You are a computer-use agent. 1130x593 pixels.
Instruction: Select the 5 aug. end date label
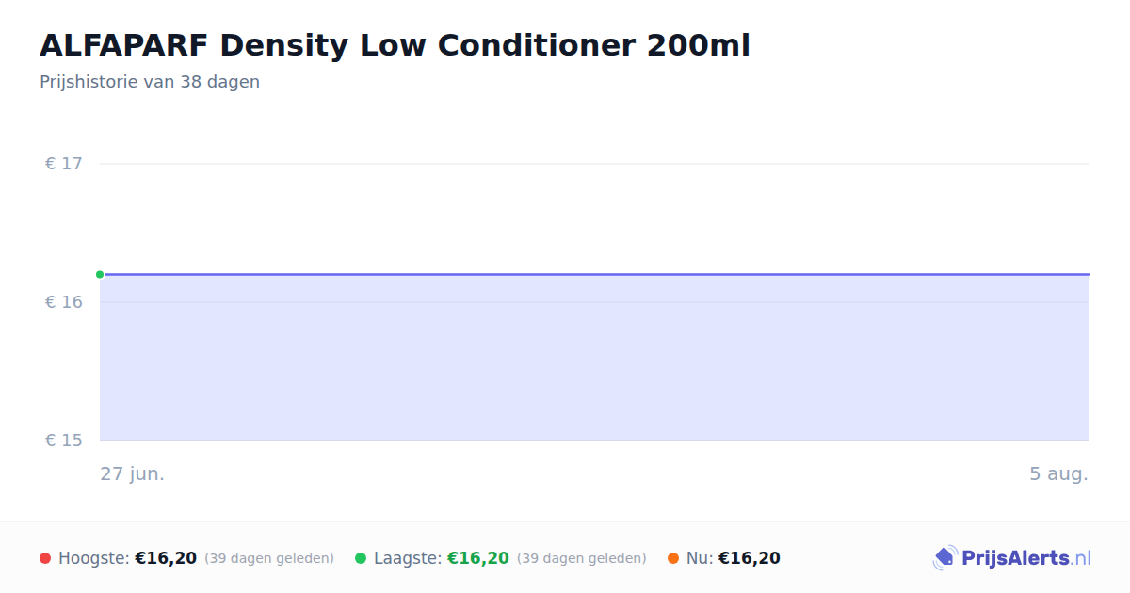[x=1058, y=473]
